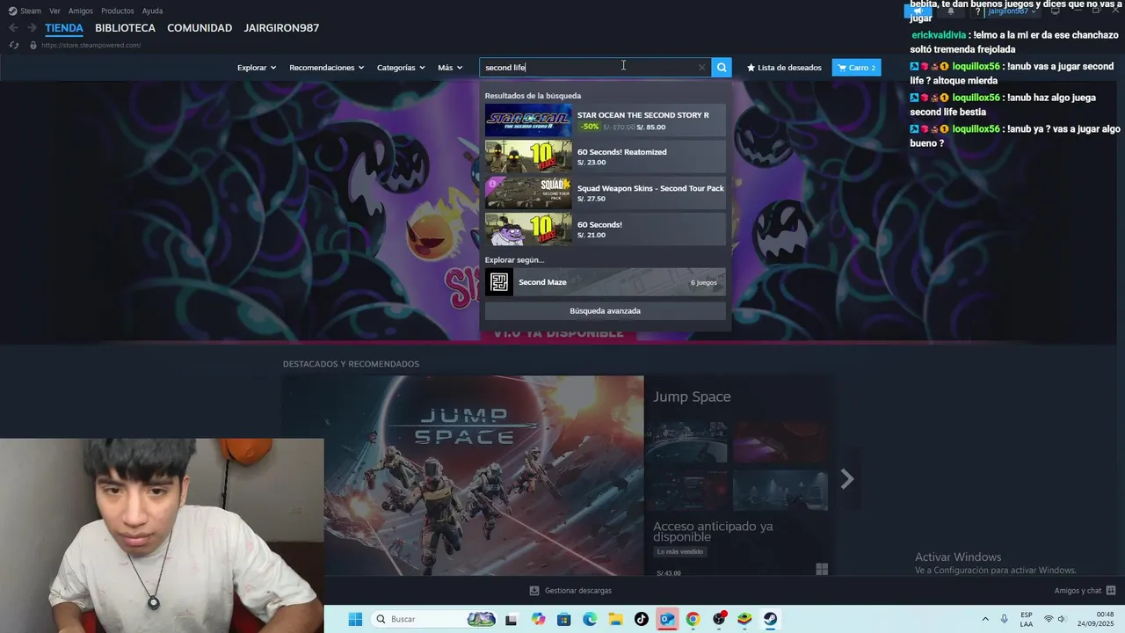1125x633 pixels.
Task: Open Outlook from the taskbar
Action: coord(667,619)
